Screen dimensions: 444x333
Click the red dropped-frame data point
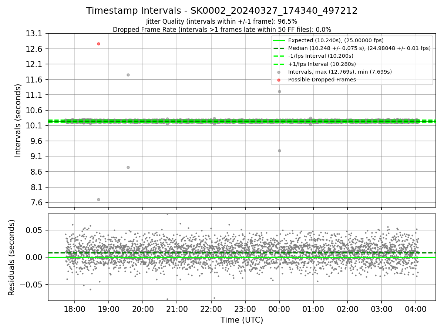click(98, 44)
